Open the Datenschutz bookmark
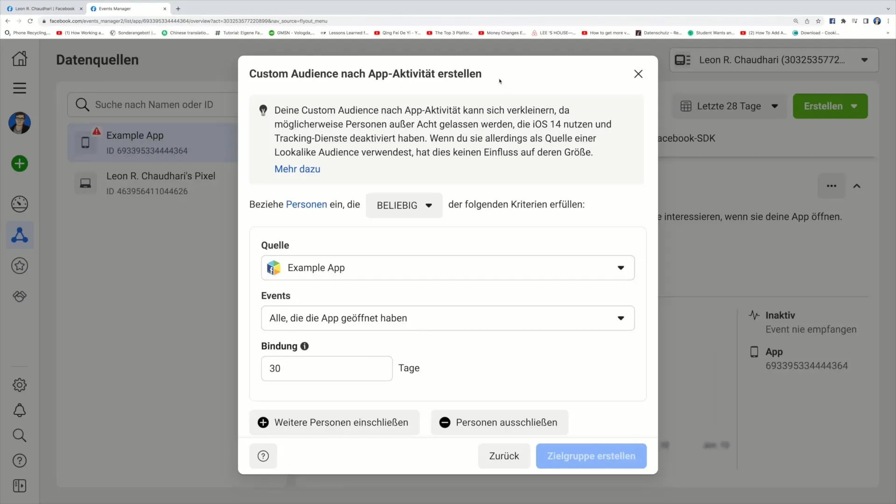Viewport: 896px width, 504px height. [x=658, y=33]
